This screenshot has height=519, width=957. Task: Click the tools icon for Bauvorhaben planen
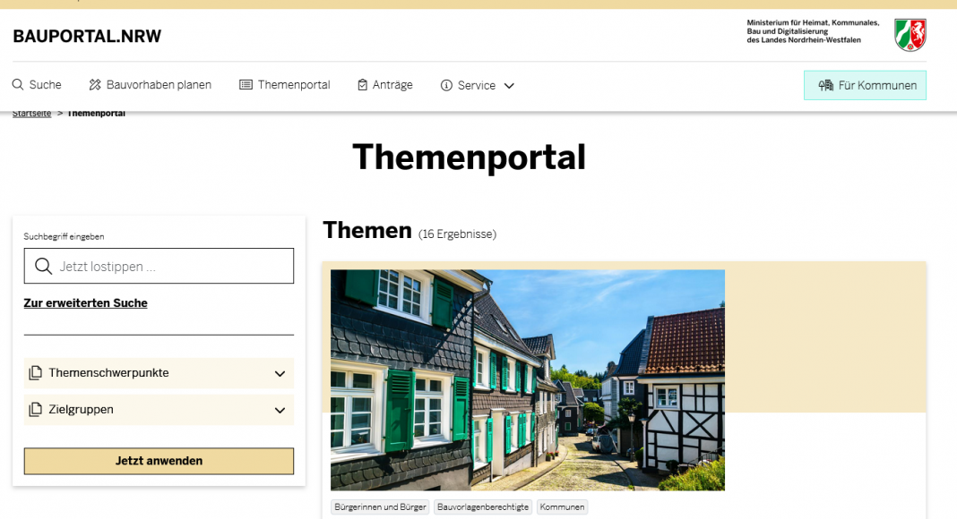[x=95, y=85]
